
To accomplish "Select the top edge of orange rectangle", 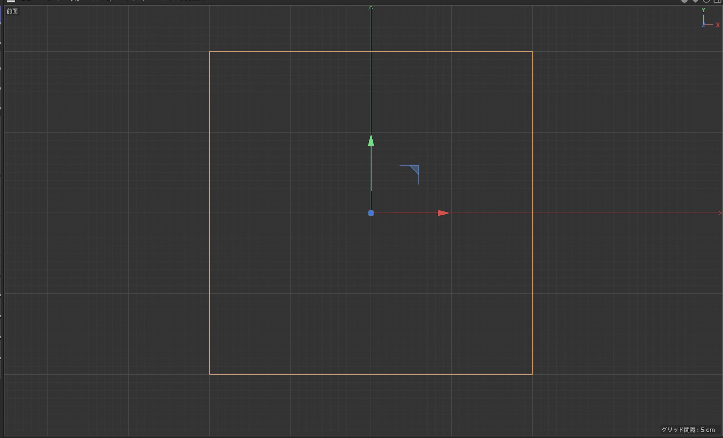I will tap(289, 52).
